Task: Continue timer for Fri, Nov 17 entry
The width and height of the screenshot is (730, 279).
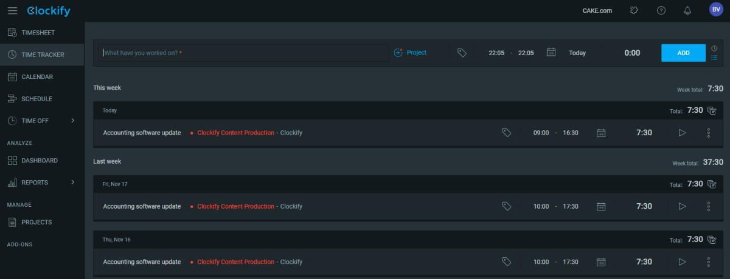Action: tap(682, 206)
